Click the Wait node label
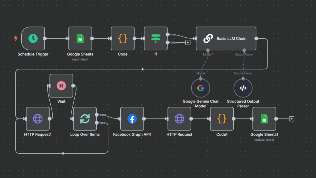 point(61,101)
